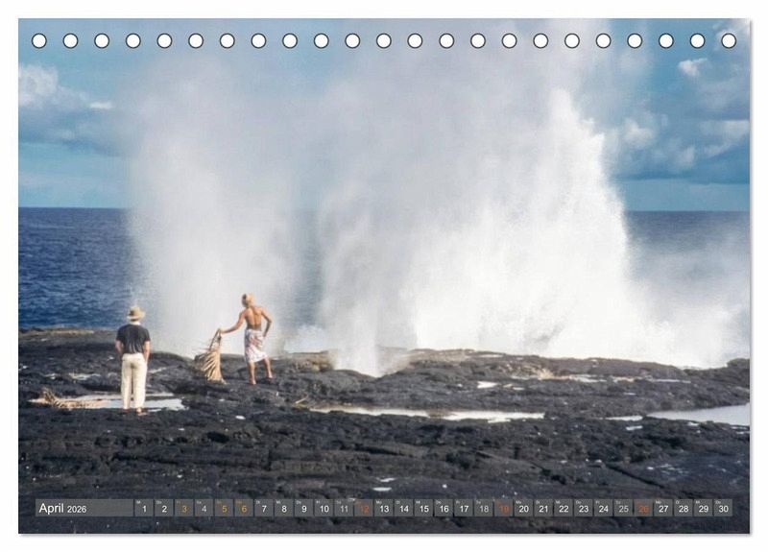Click the April 2026 month label

tap(63, 509)
